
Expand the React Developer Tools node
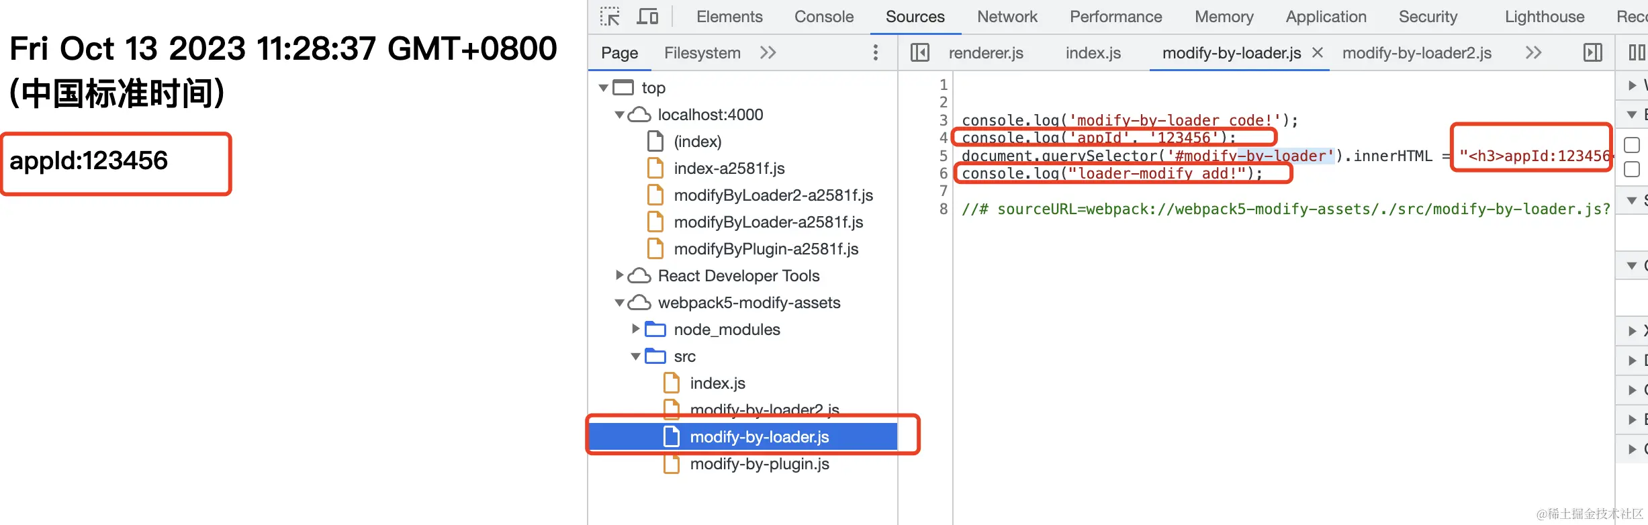[620, 276]
